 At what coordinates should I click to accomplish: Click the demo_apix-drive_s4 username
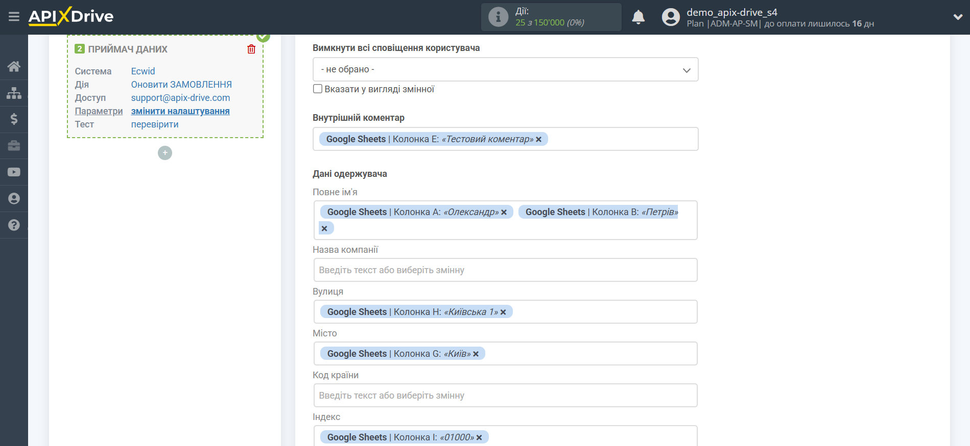pos(731,12)
